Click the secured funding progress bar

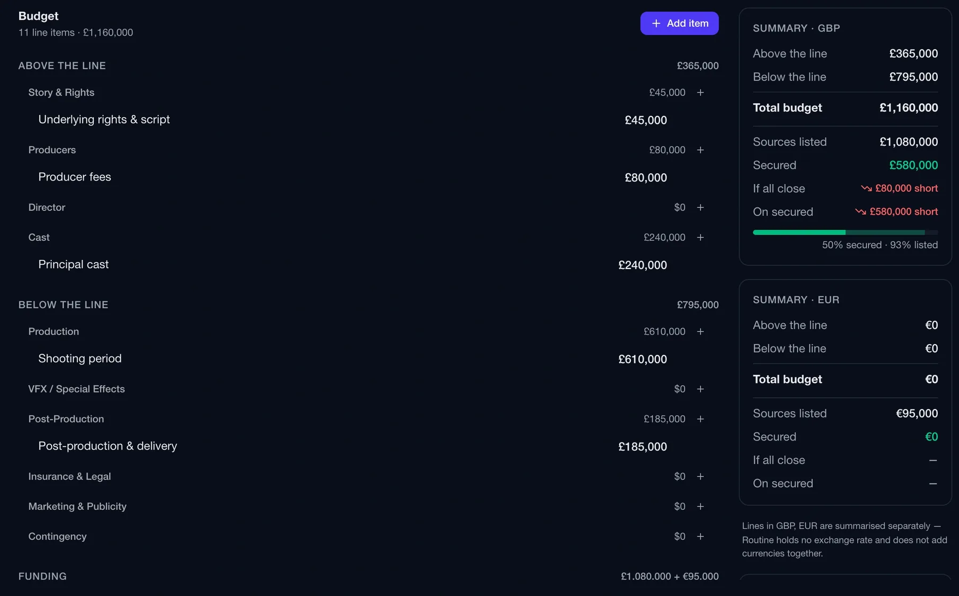[845, 232]
